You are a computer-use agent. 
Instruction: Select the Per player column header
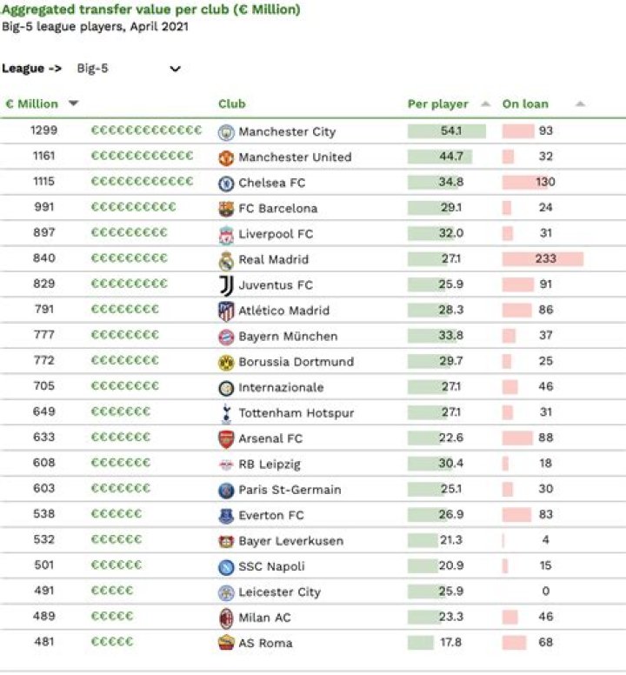[437, 104]
